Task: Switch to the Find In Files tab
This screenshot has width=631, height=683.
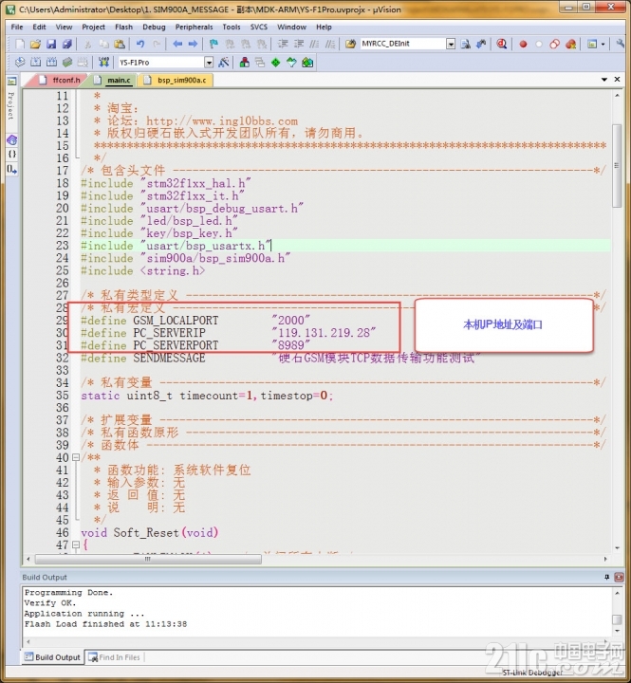Action: pyautogui.click(x=115, y=657)
